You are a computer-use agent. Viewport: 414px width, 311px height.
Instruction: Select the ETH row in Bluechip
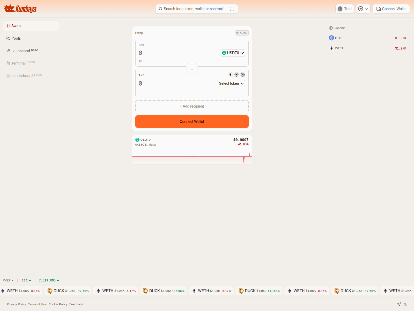tap(368, 38)
